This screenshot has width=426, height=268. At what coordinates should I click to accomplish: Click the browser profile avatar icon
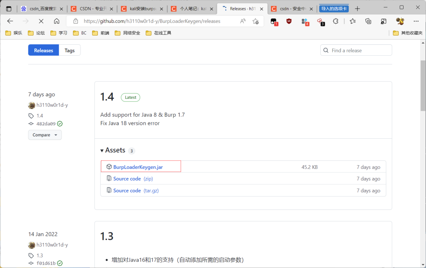pos(400,21)
